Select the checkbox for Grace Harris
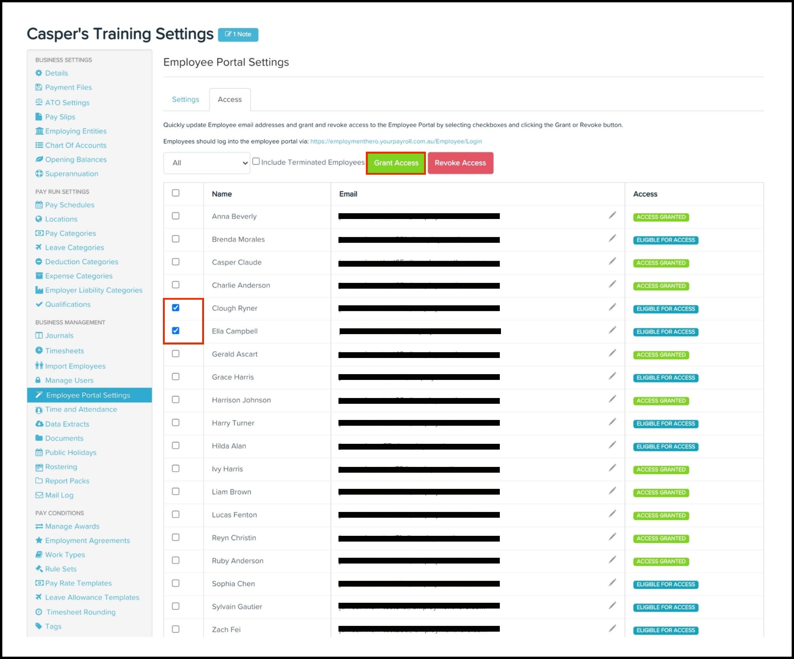The height and width of the screenshot is (659, 794). 176,376
